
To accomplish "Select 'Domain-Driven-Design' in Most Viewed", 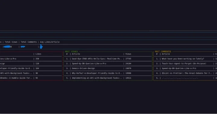I will (x=83, y=68).
